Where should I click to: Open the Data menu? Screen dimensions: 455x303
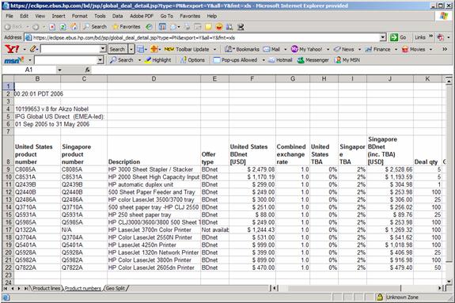[118, 16]
